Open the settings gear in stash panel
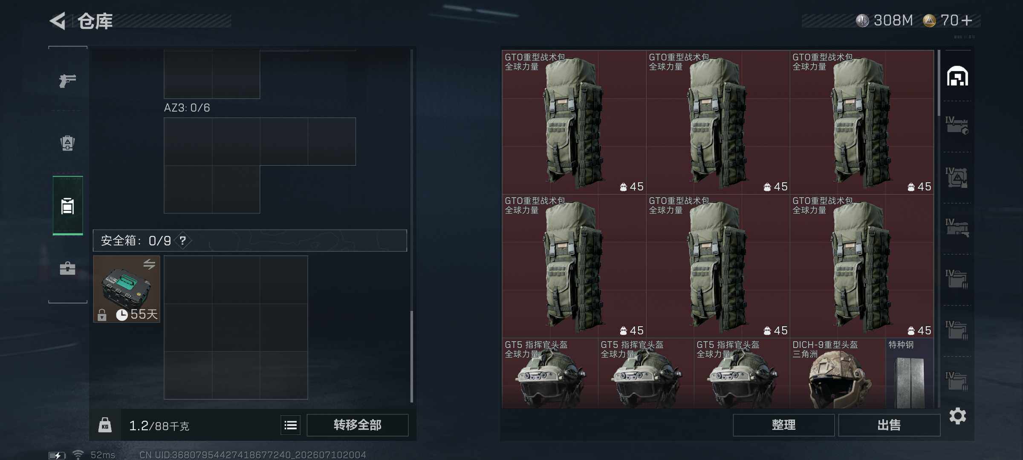This screenshot has width=1023, height=460. pyautogui.click(x=957, y=416)
